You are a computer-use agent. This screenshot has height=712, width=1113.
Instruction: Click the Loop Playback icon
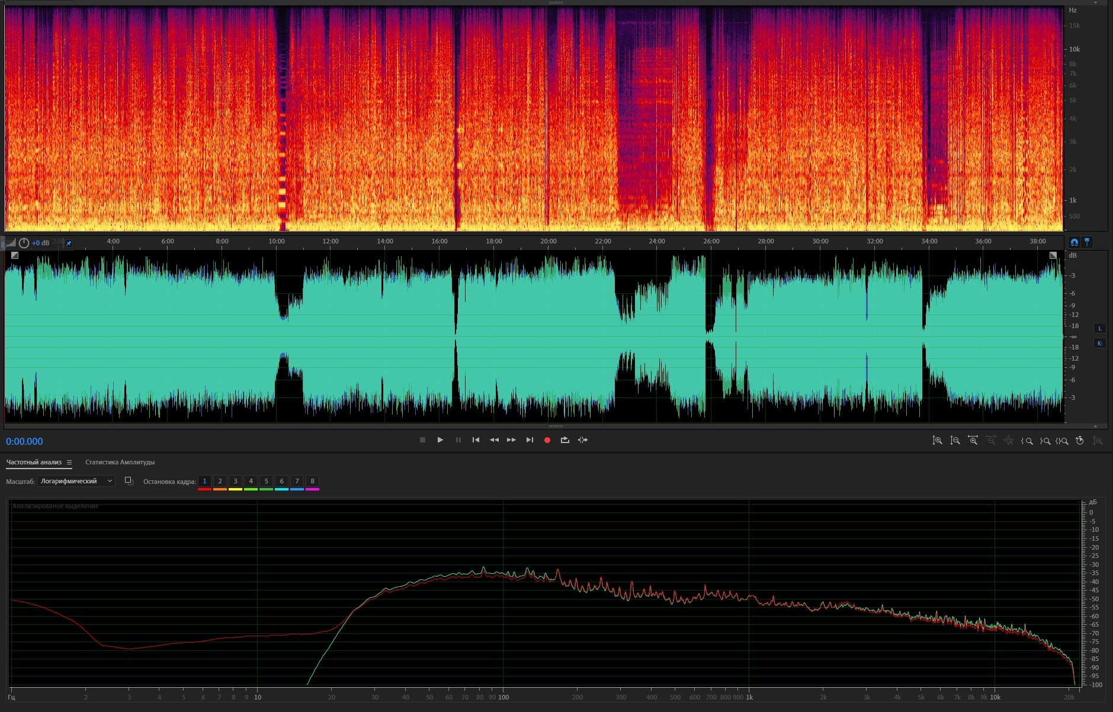pyautogui.click(x=565, y=440)
